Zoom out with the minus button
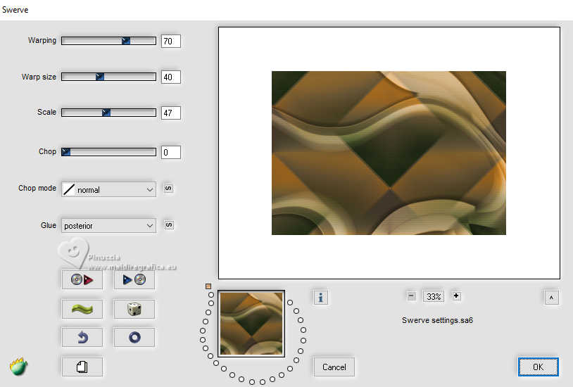The height and width of the screenshot is (387, 573). click(412, 296)
